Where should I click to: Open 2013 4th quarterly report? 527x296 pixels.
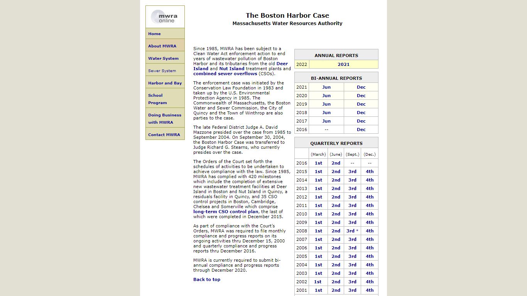click(370, 188)
